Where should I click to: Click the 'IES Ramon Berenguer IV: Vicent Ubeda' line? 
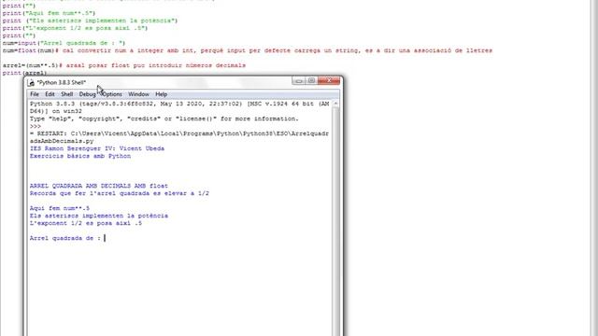(x=97, y=148)
